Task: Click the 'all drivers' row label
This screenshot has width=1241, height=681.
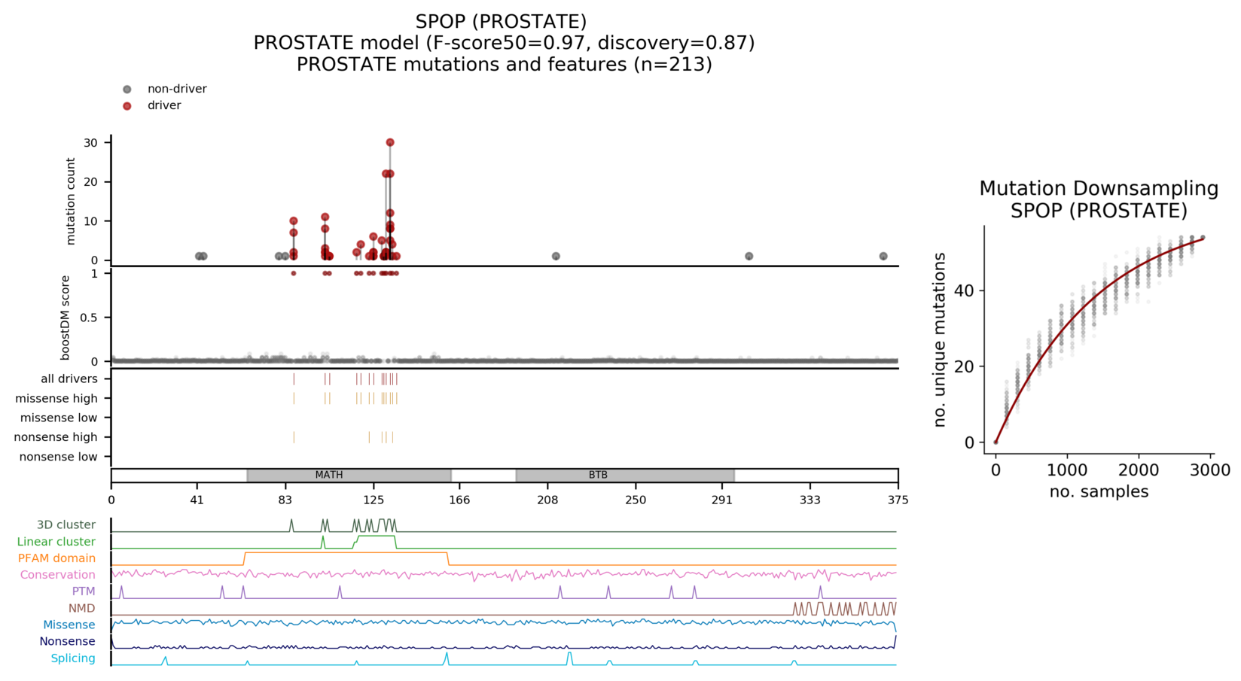Action: [x=69, y=379]
